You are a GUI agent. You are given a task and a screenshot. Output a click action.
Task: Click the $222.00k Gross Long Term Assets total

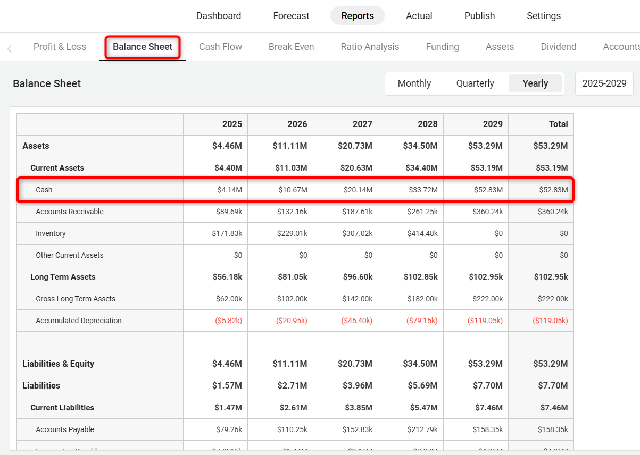point(553,299)
